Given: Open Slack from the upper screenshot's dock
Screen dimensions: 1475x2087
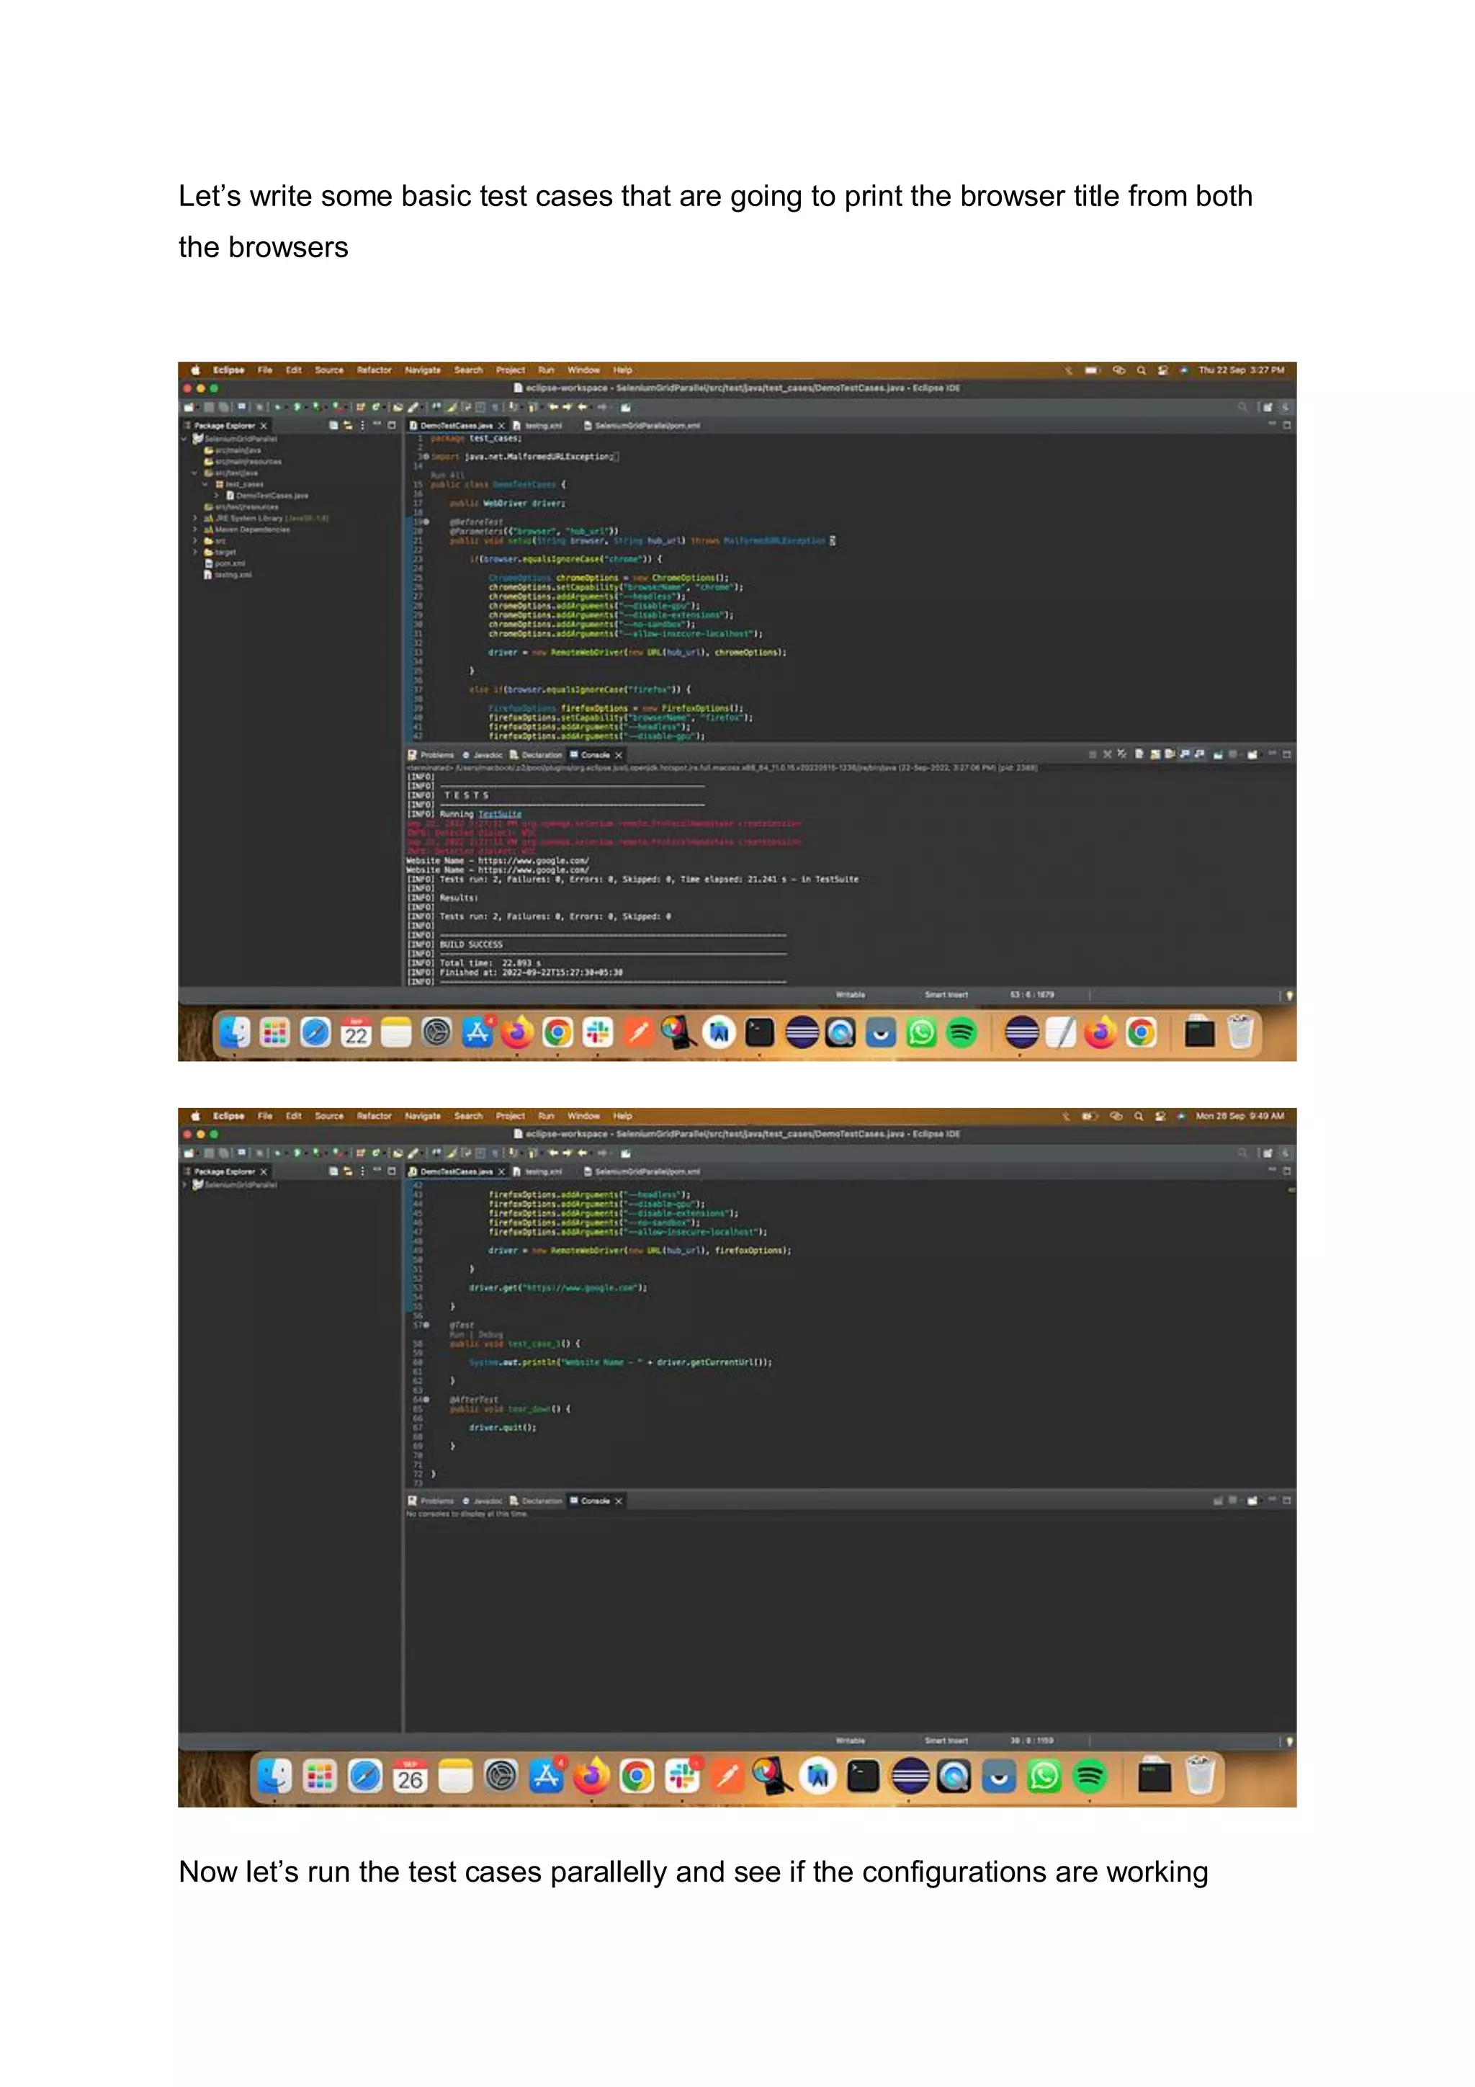Looking at the screenshot, I should 597,1032.
